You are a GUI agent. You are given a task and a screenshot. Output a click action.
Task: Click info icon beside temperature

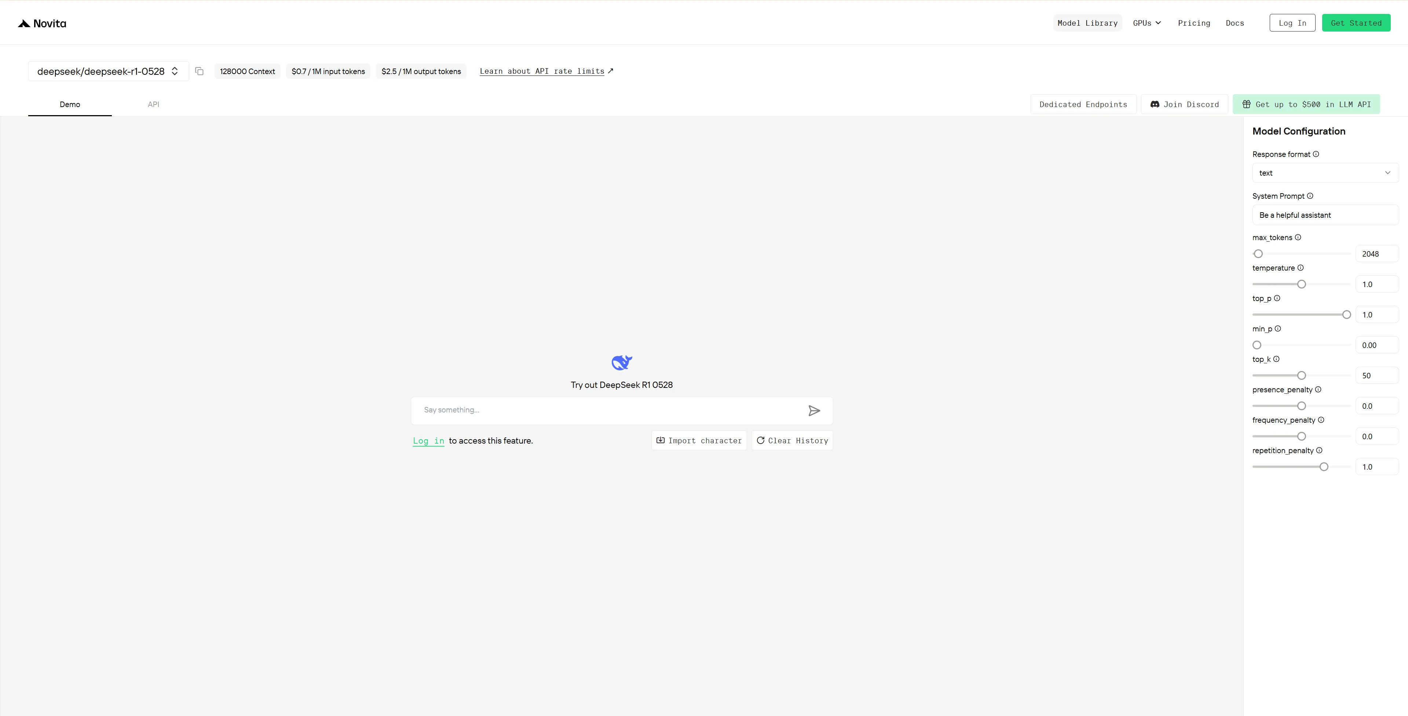[1301, 268]
